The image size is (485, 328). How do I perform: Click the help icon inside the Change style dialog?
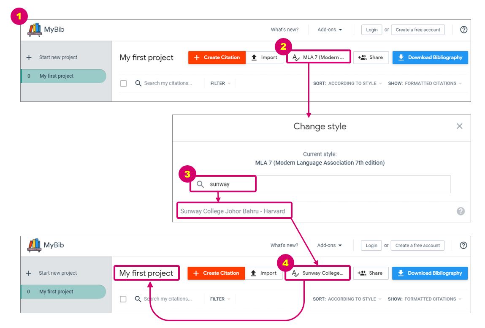(461, 210)
